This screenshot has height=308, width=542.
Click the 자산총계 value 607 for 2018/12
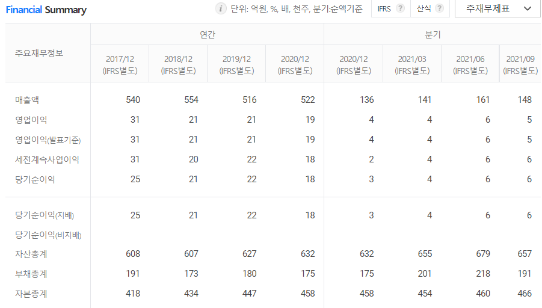[191, 254]
